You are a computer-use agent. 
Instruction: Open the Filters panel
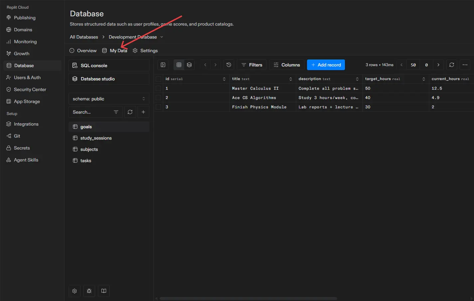coord(252,65)
